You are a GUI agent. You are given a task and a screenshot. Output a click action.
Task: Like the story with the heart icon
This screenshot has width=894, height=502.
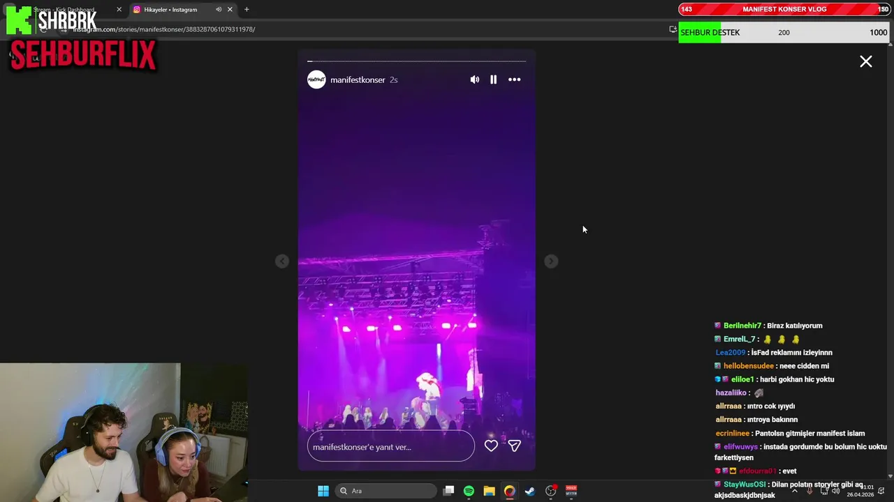tap(491, 446)
